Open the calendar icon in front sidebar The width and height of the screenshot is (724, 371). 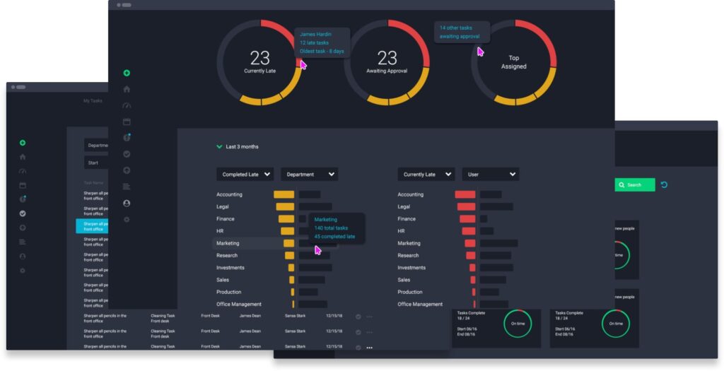127,122
